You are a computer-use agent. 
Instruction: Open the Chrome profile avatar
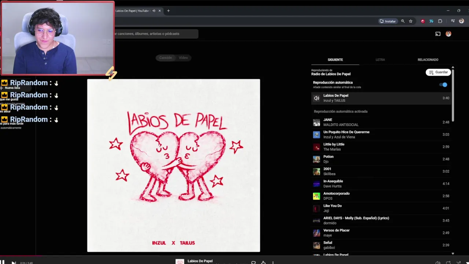pyautogui.click(x=461, y=21)
